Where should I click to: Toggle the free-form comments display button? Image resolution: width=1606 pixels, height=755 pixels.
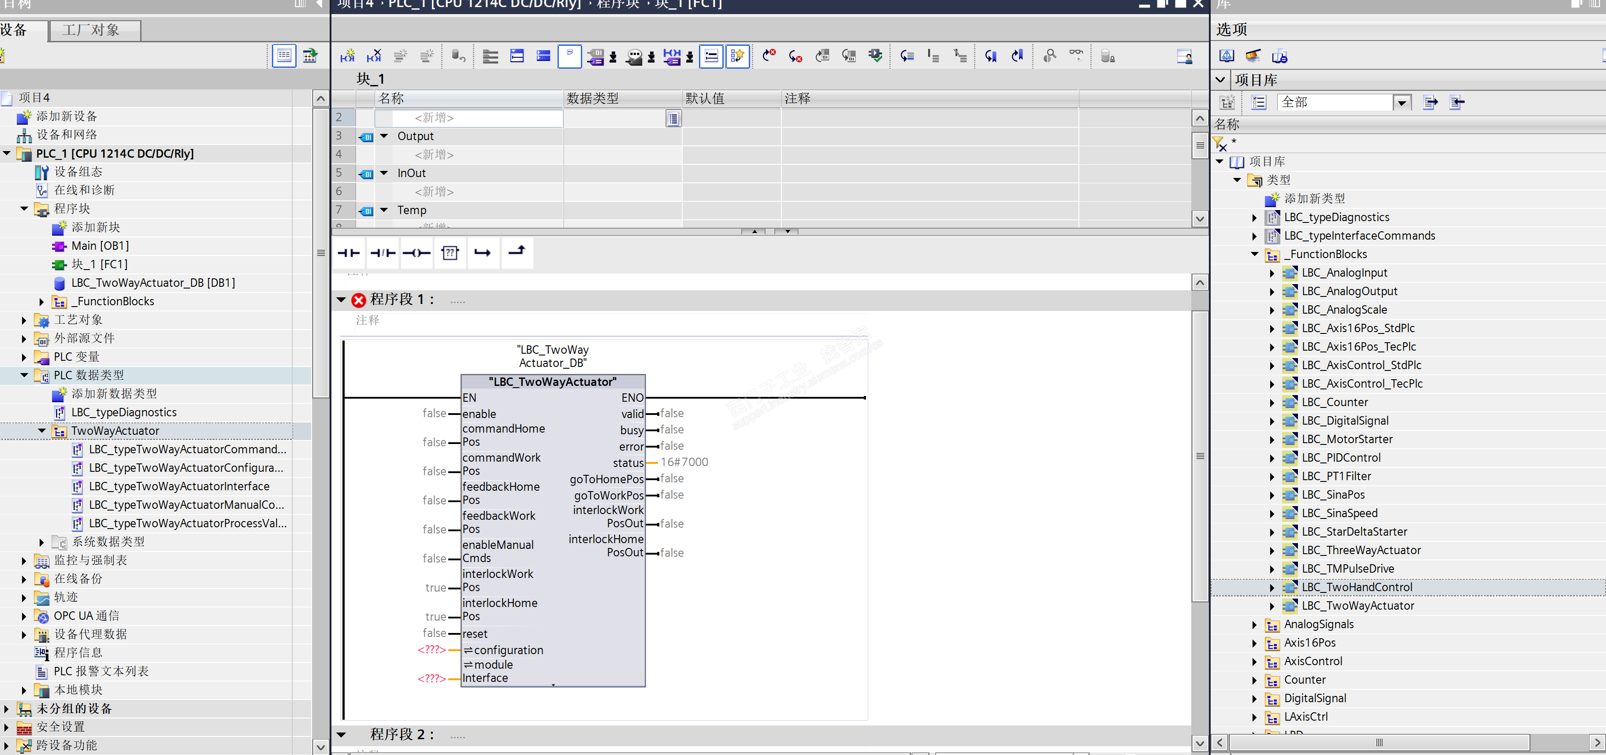point(569,56)
